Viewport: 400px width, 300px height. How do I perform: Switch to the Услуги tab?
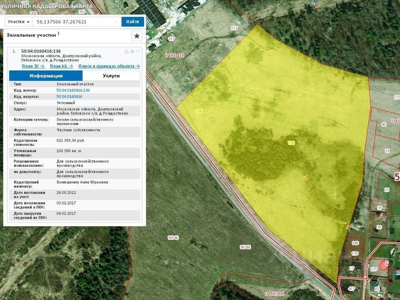[x=111, y=76]
